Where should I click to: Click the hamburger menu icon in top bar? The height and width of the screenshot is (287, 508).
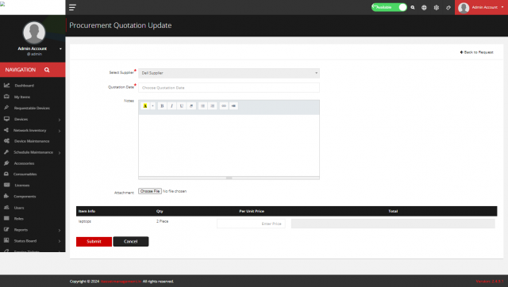point(72,7)
